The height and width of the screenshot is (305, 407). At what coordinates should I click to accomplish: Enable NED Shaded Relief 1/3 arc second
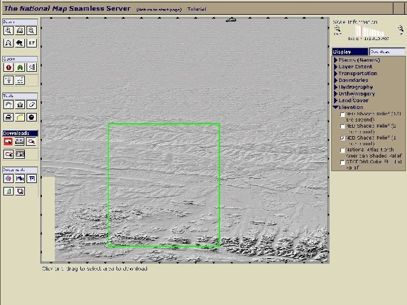[343, 114]
